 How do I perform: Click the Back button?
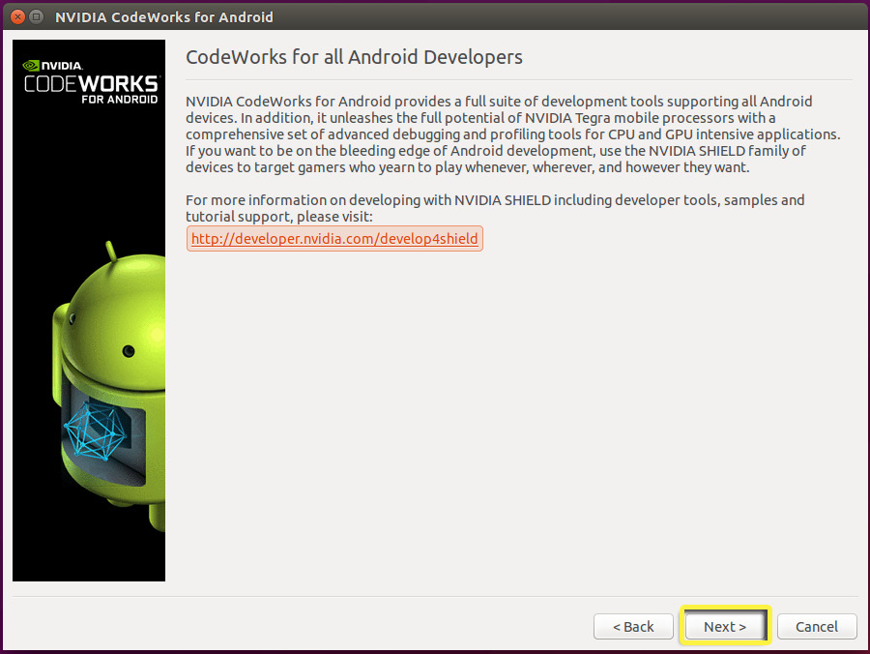click(633, 626)
